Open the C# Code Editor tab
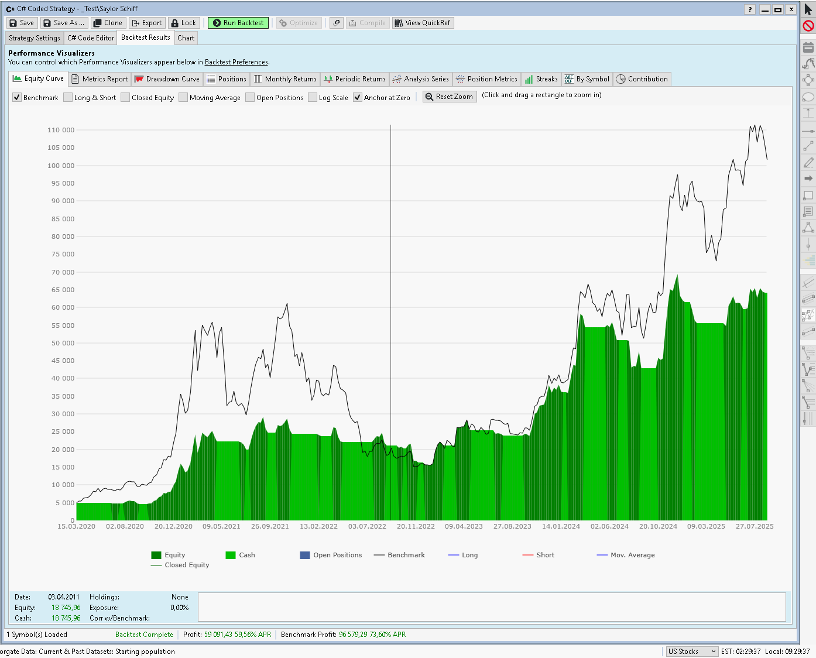The height and width of the screenshot is (658, 816). [91, 38]
